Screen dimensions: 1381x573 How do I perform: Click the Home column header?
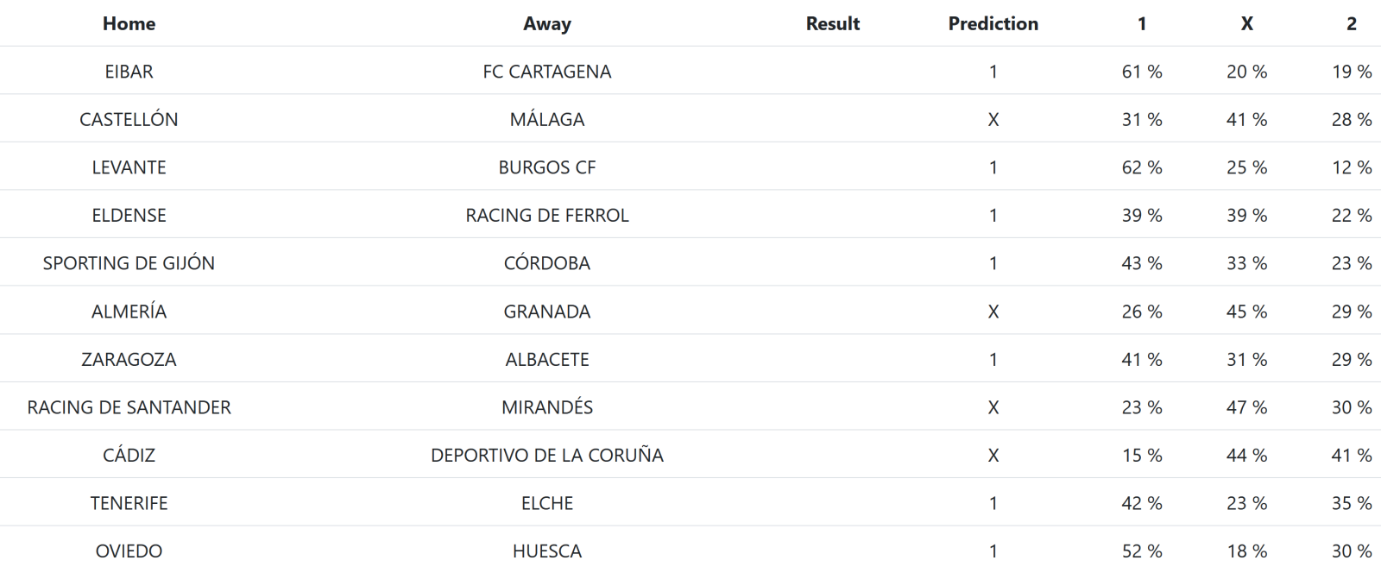click(129, 24)
